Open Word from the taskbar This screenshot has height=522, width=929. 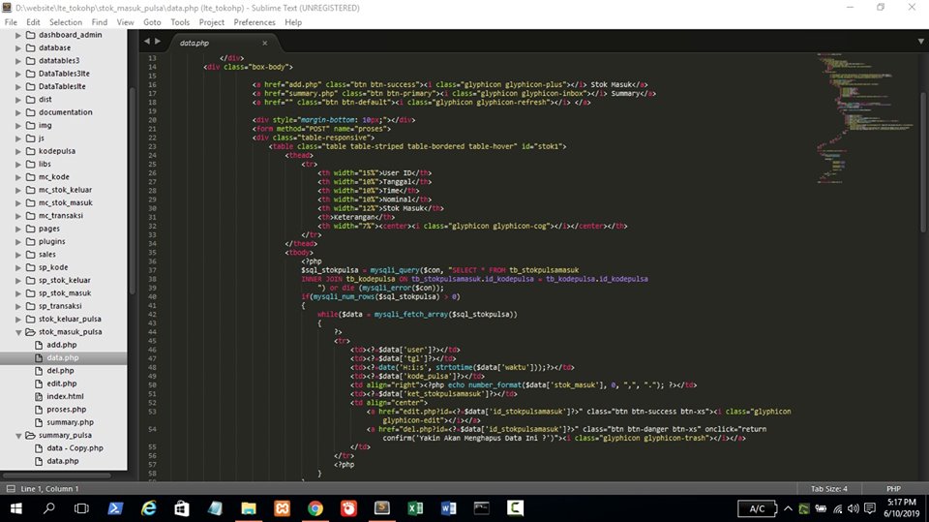click(x=448, y=508)
